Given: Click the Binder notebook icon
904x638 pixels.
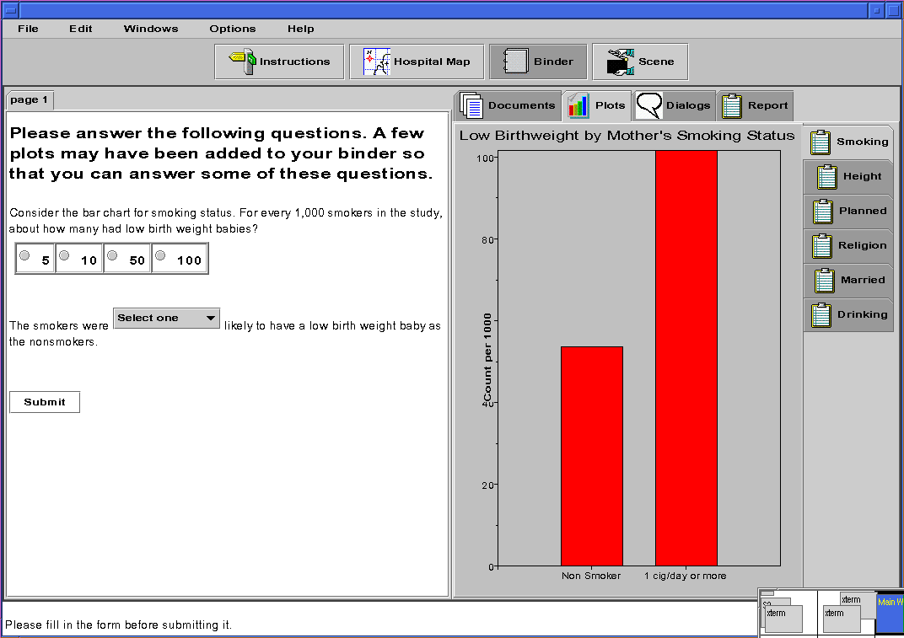Looking at the screenshot, I should [x=515, y=62].
